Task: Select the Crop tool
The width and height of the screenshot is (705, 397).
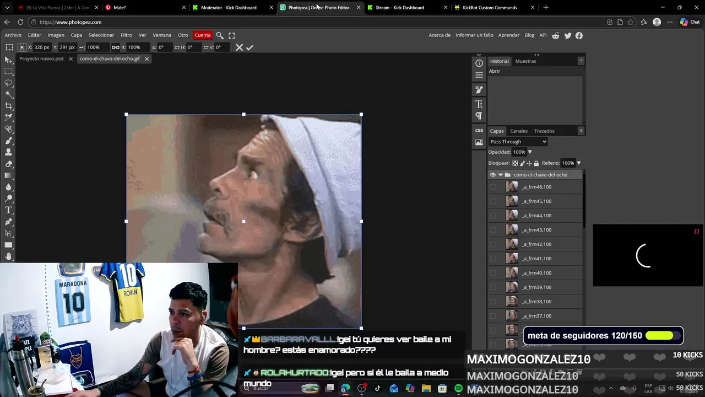Action: click(x=8, y=106)
